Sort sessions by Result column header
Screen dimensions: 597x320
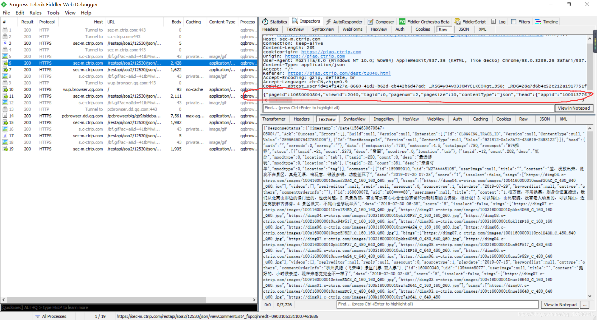tap(27, 22)
